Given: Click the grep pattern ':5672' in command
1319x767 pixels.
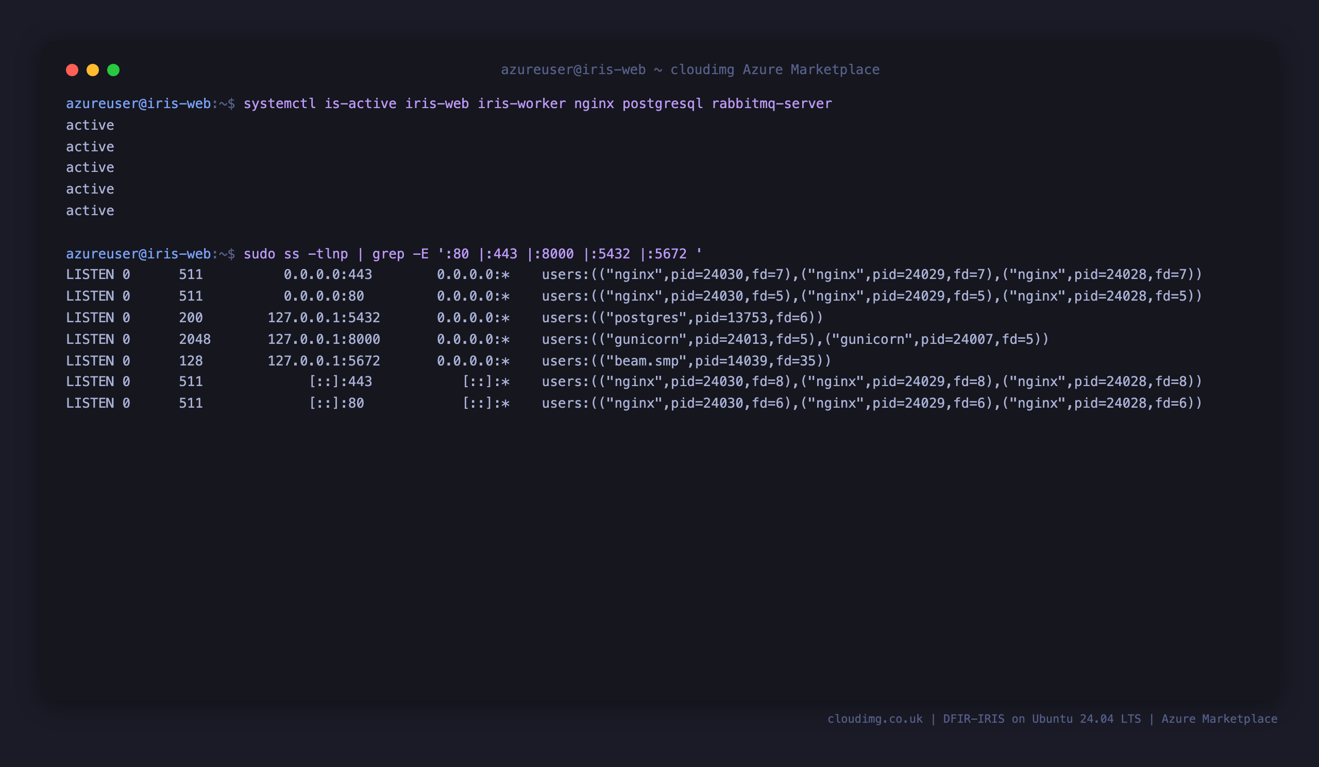Looking at the screenshot, I should coord(666,254).
